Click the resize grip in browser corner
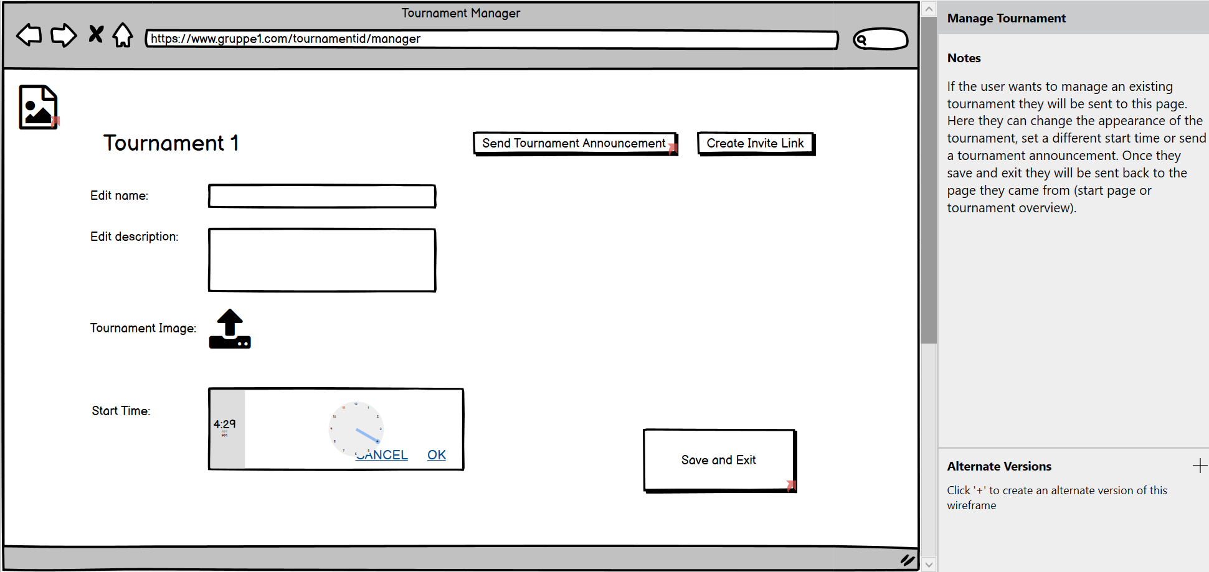Viewport: 1209px width, 572px height. point(908,560)
